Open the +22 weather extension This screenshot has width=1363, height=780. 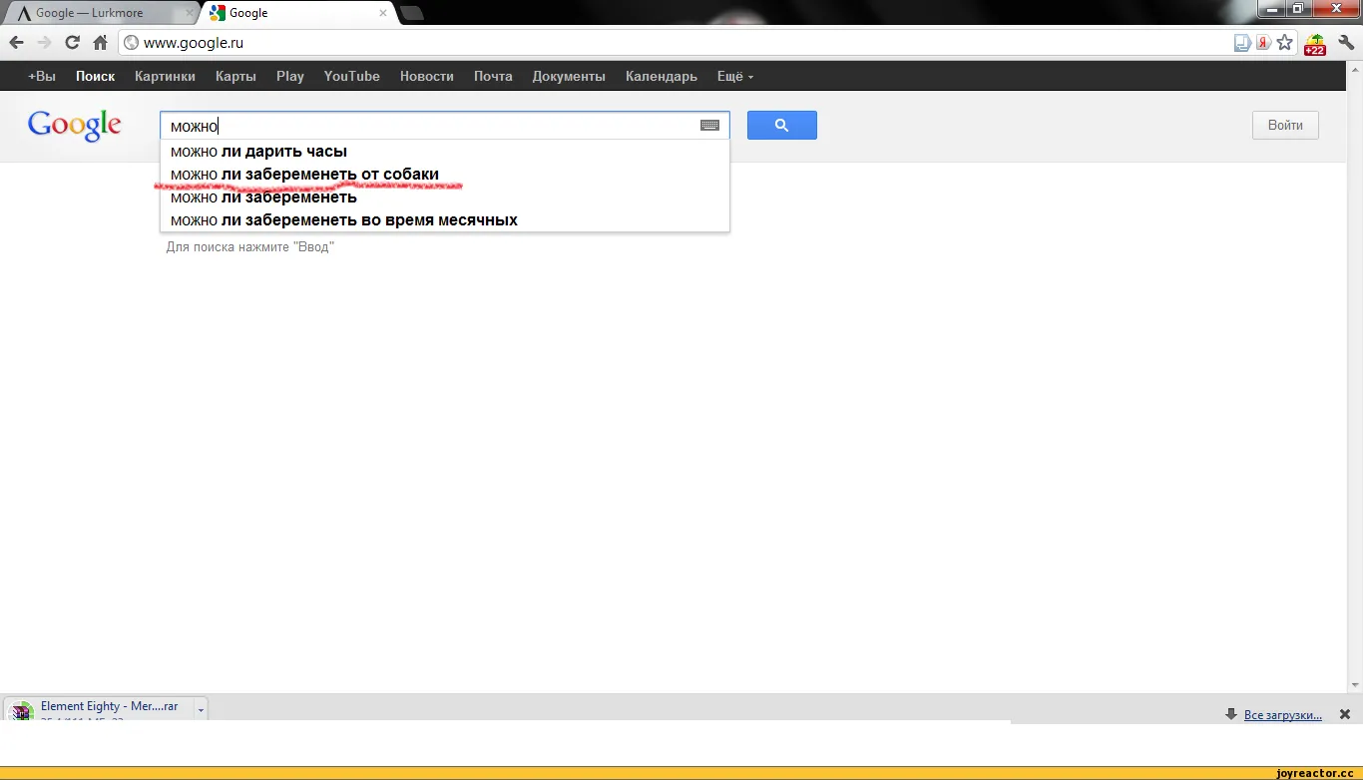[x=1315, y=44]
